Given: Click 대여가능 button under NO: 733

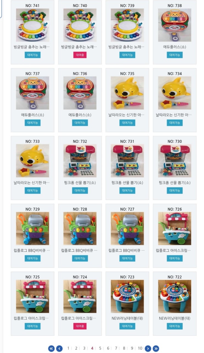Looking at the screenshot, I should click(x=32, y=191).
